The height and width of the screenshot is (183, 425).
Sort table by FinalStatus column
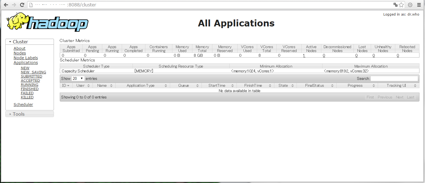pos(317,85)
